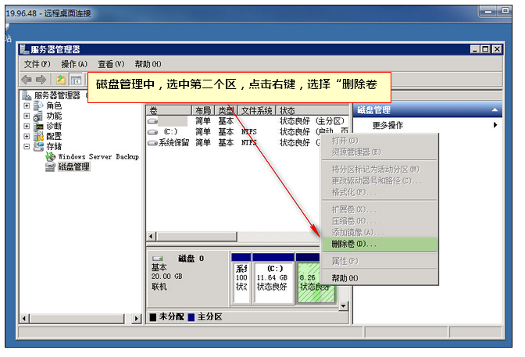Select the Windows Server Backup node
The width and height of the screenshot is (525, 357).
coord(98,156)
